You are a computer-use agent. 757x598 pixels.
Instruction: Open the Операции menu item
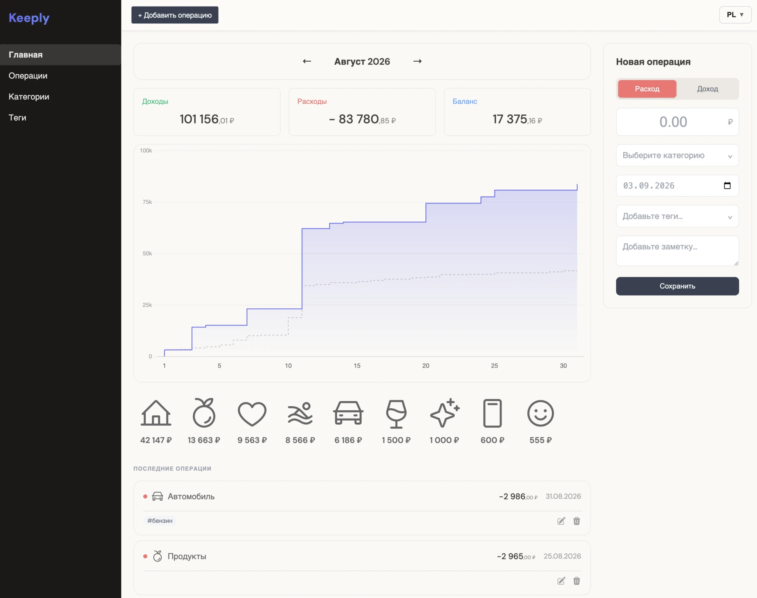pos(60,76)
